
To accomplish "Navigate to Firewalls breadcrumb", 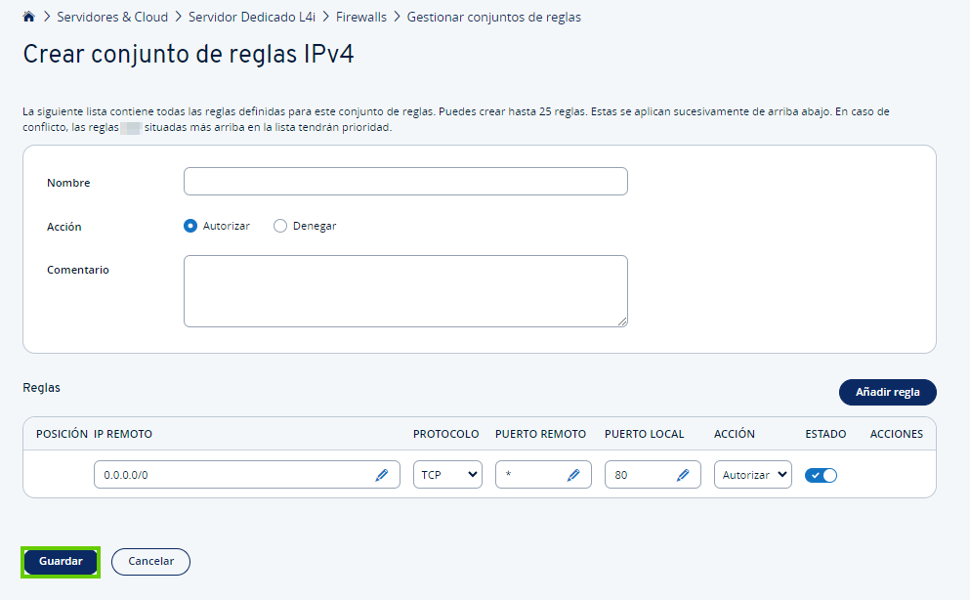I will tap(360, 17).
